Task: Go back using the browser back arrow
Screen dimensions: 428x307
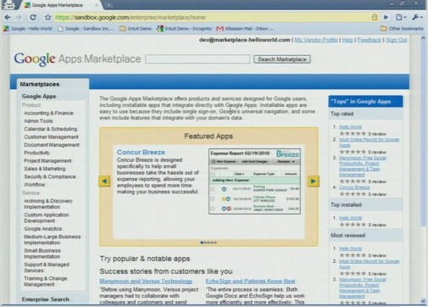Action: click(x=8, y=17)
